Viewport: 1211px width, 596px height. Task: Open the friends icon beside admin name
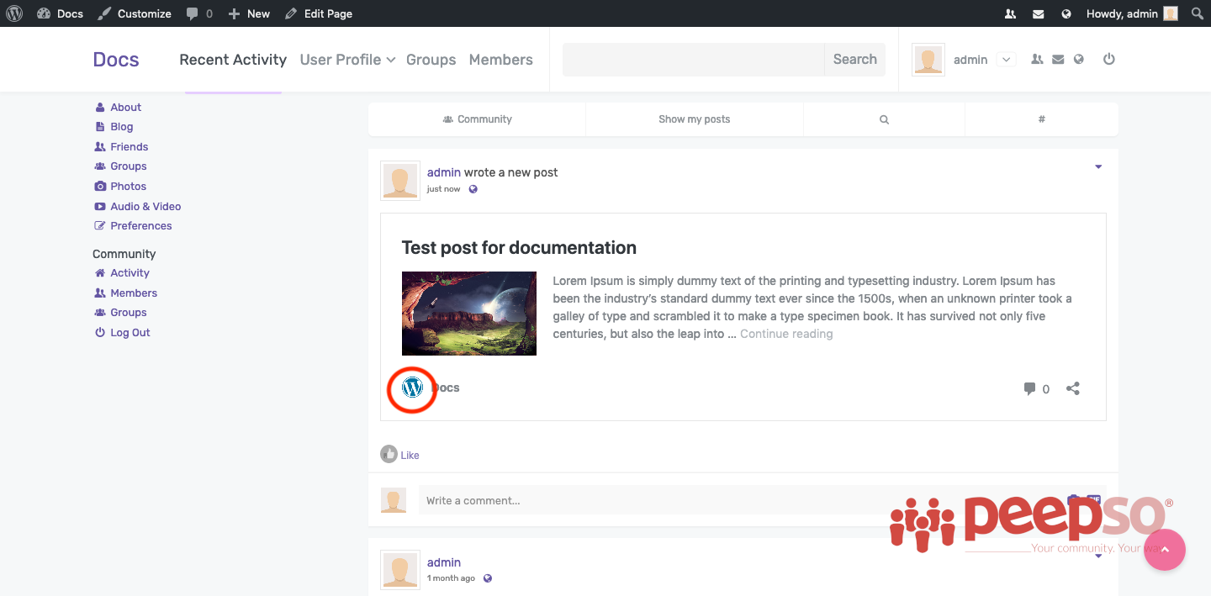[1037, 60]
